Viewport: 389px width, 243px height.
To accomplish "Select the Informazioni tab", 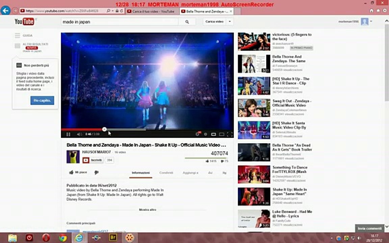I will (141, 173).
